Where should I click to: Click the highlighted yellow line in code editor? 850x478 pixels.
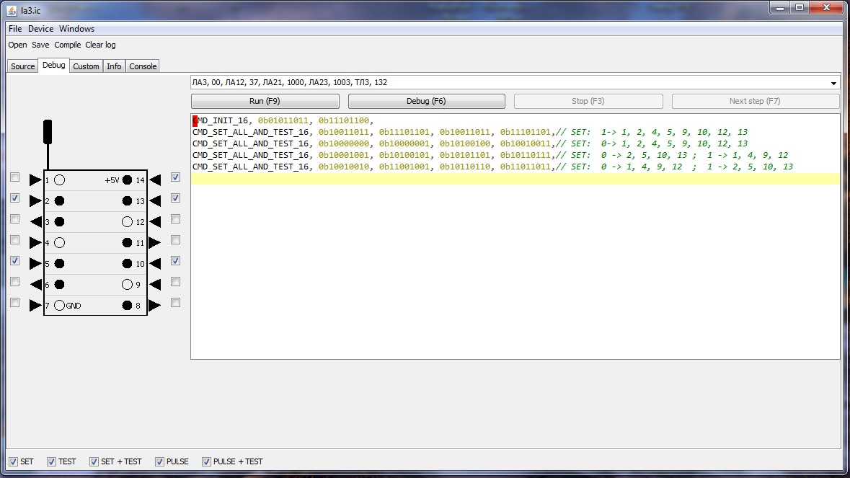[515, 179]
